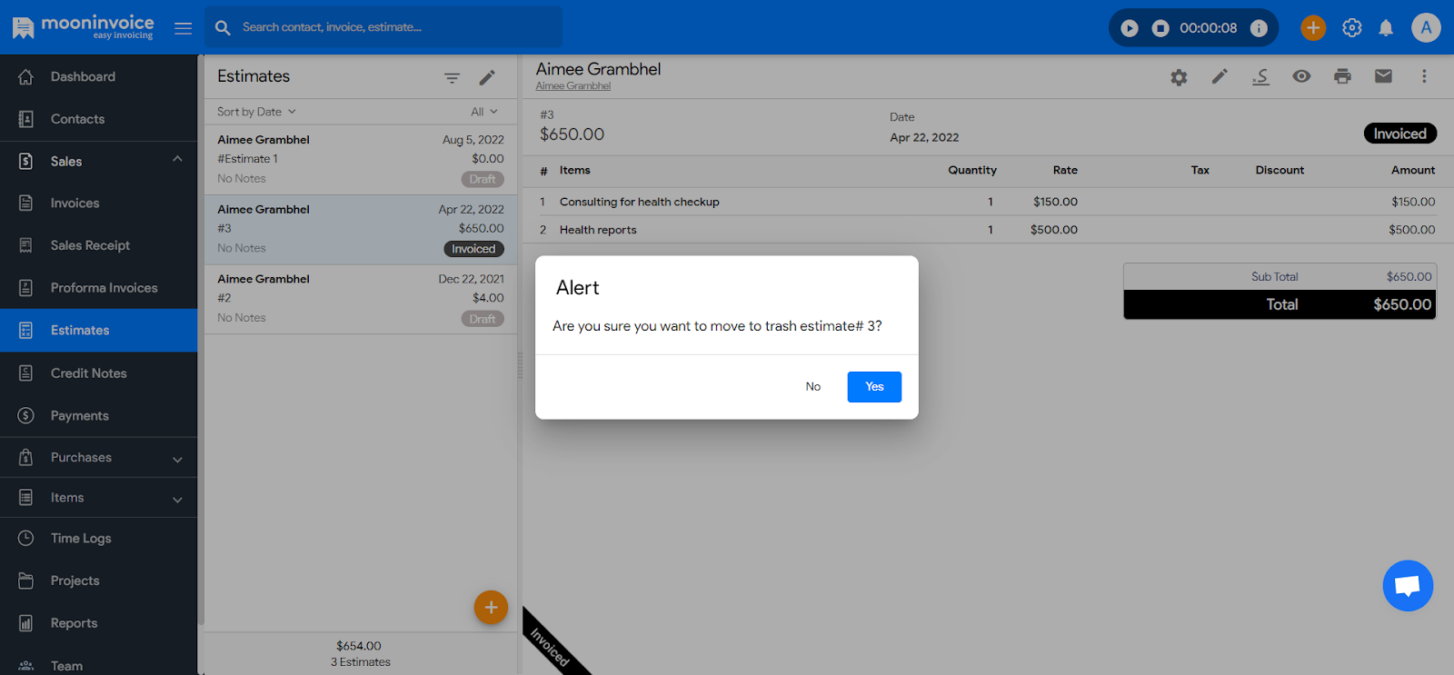Viewport: 1454px width, 675px height.
Task: Click the Projects folder icon
Action: pos(25,581)
